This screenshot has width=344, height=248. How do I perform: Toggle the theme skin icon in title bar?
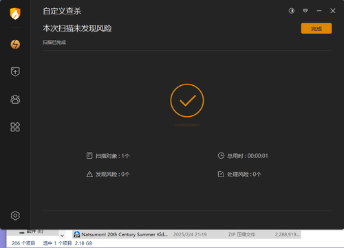(x=292, y=11)
